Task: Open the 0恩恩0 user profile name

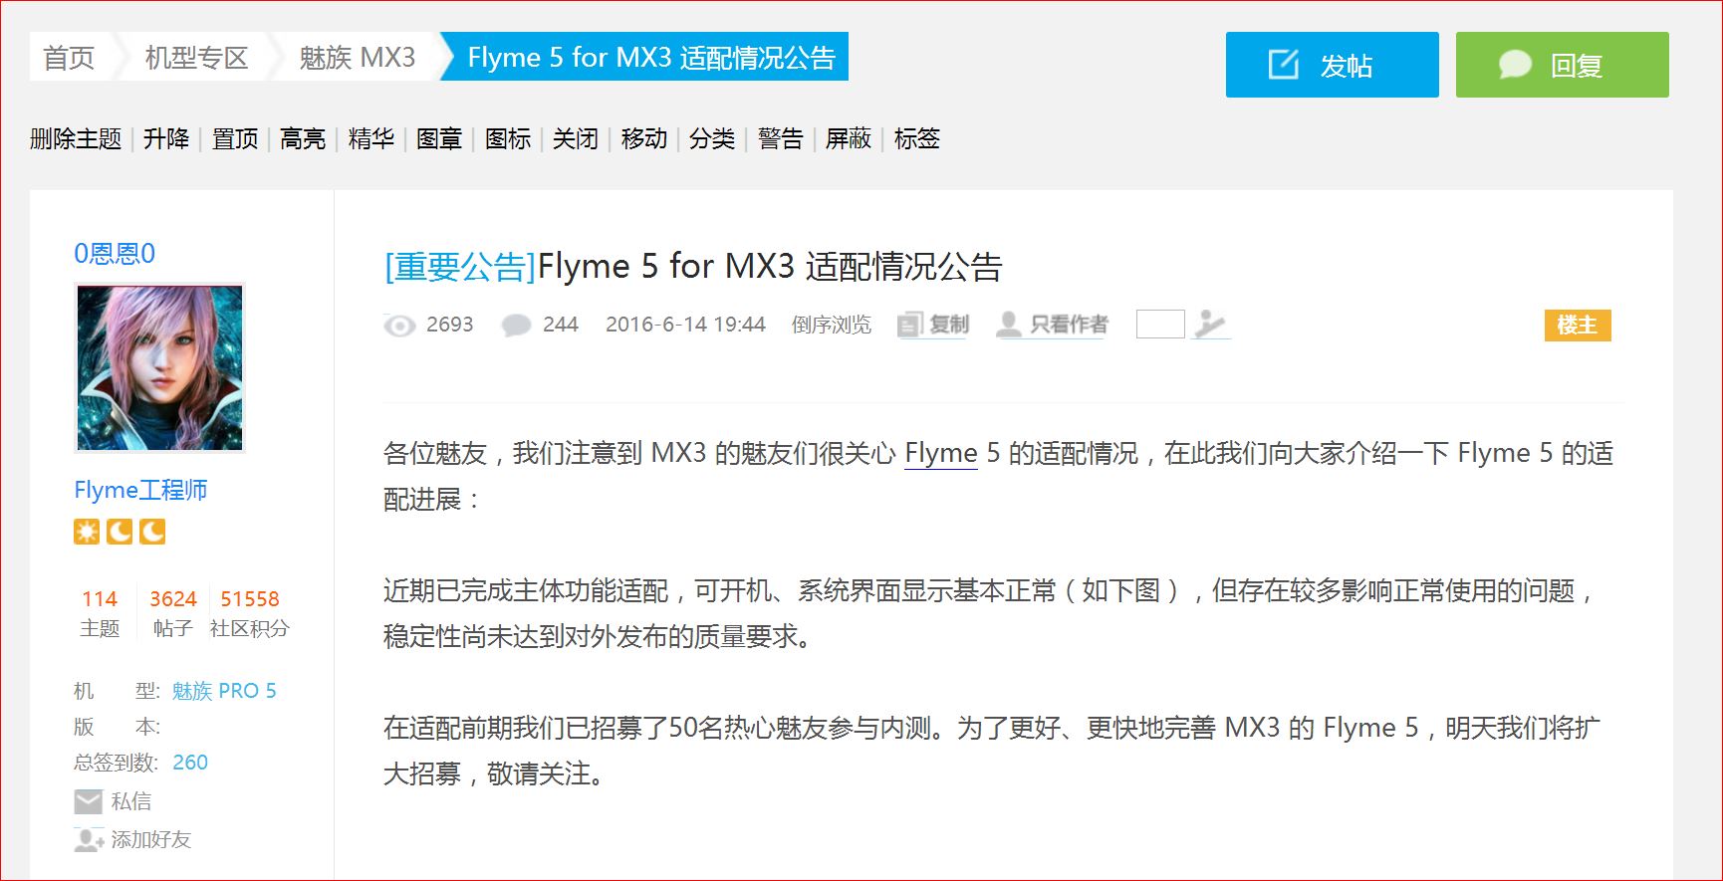Action: tap(115, 254)
